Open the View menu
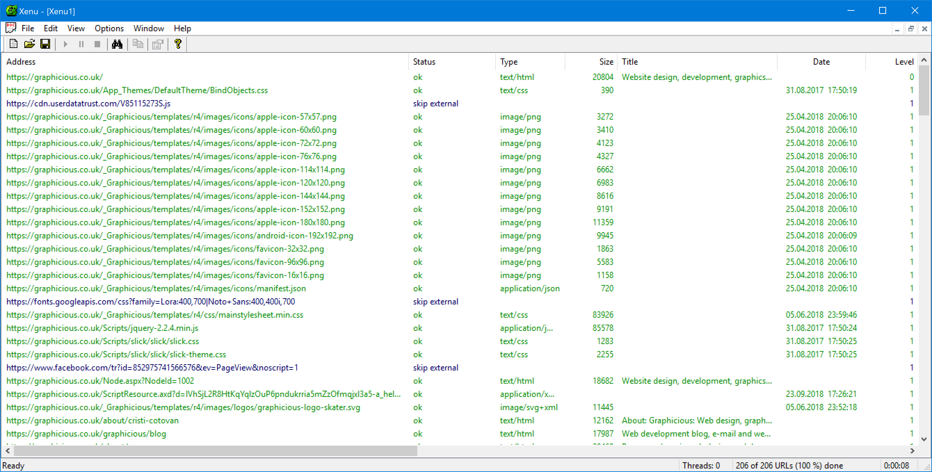932x472 pixels. tap(75, 28)
